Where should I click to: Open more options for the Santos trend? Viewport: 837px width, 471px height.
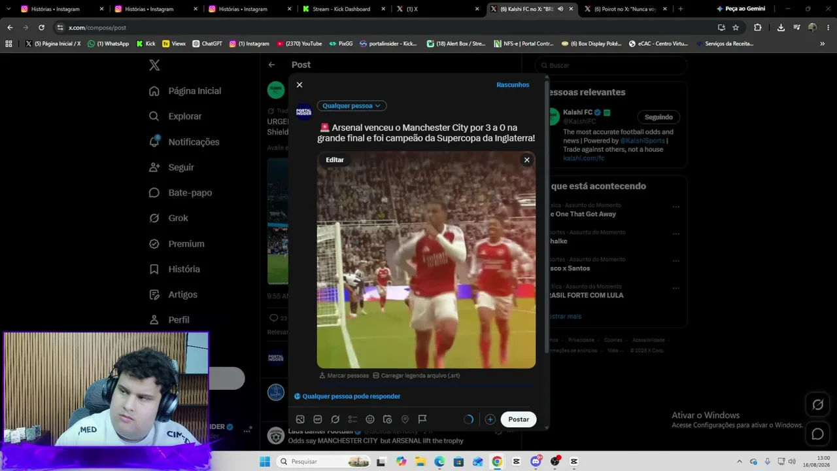676,261
